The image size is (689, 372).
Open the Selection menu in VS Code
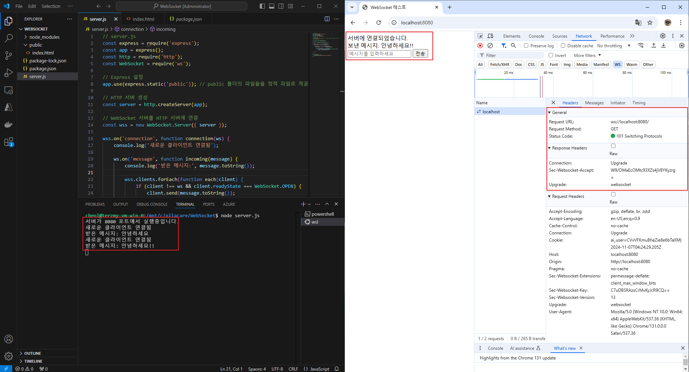coord(51,6)
